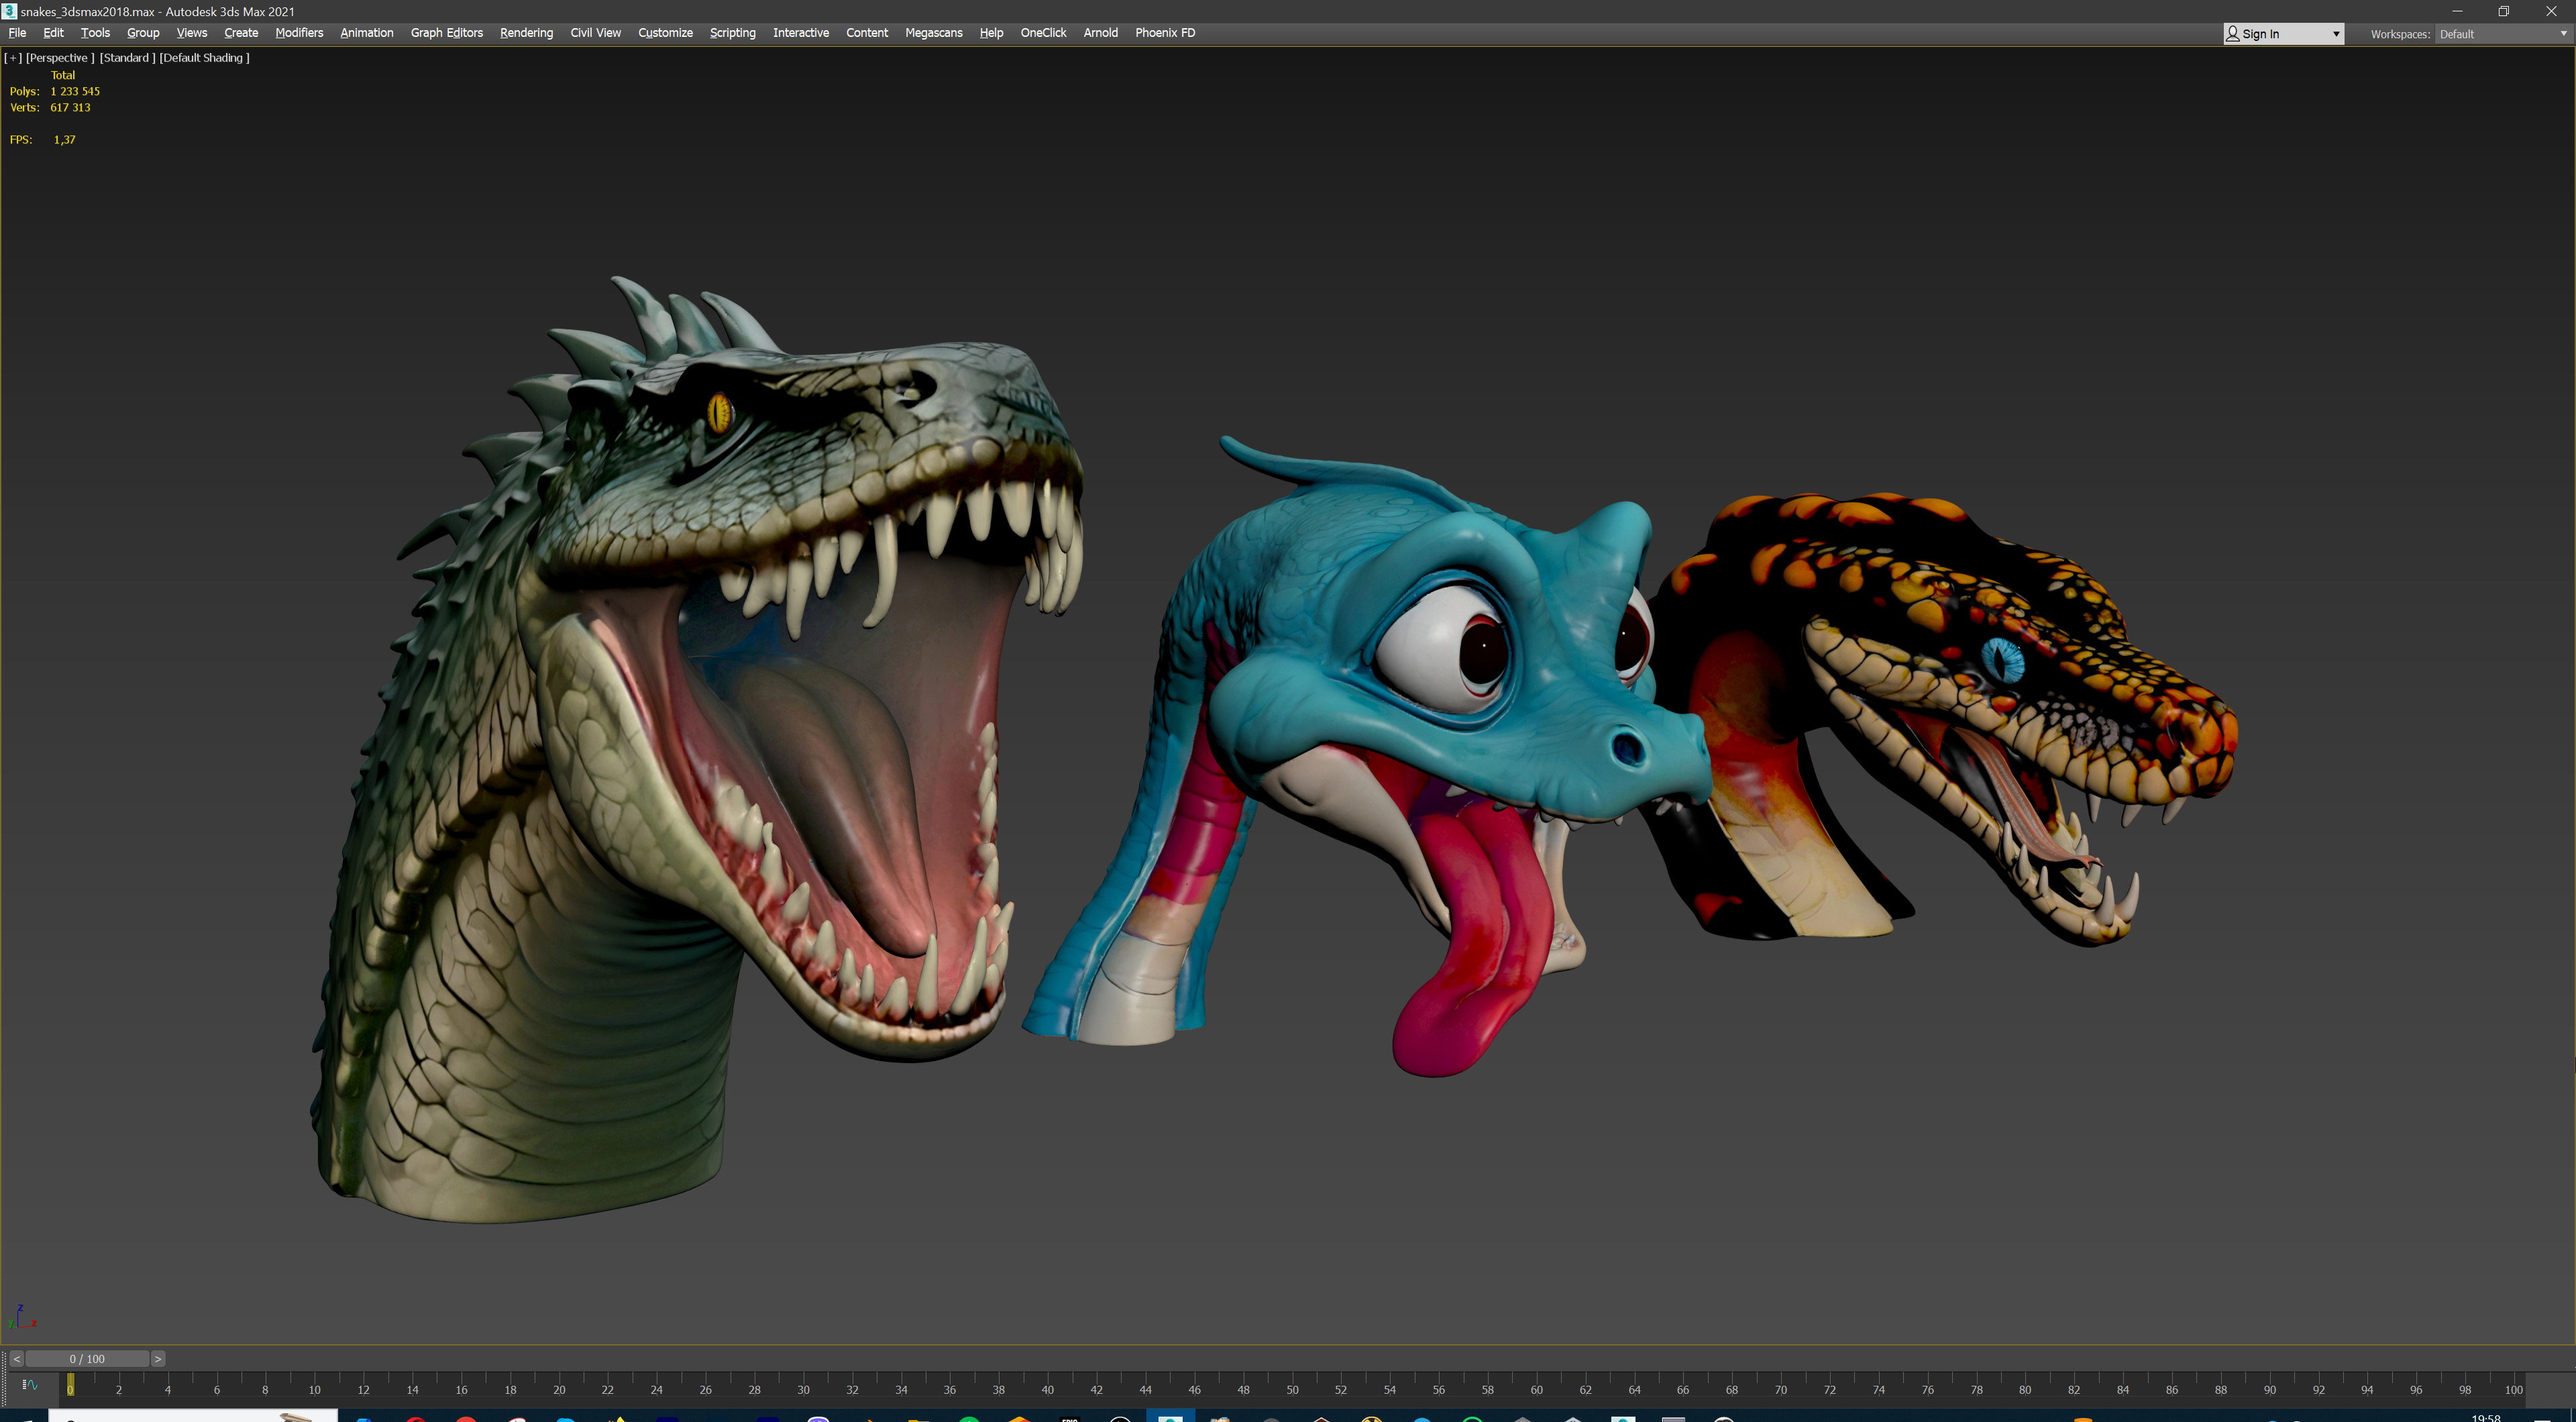
Task: Restore down the 3ds Max window
Action: pos(2504,11)
